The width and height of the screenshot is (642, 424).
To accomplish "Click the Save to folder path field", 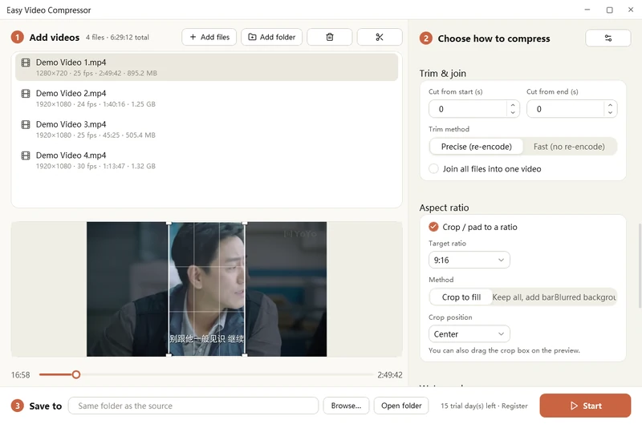I will point(193,406).
